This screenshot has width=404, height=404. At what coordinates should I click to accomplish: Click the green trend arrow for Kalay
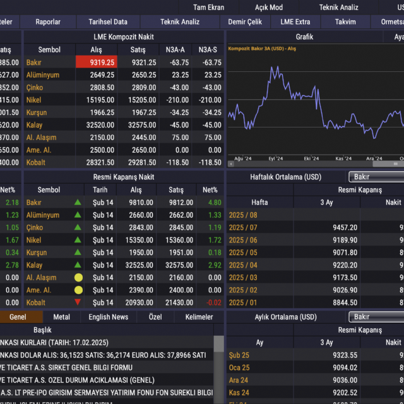coord(78,265)
